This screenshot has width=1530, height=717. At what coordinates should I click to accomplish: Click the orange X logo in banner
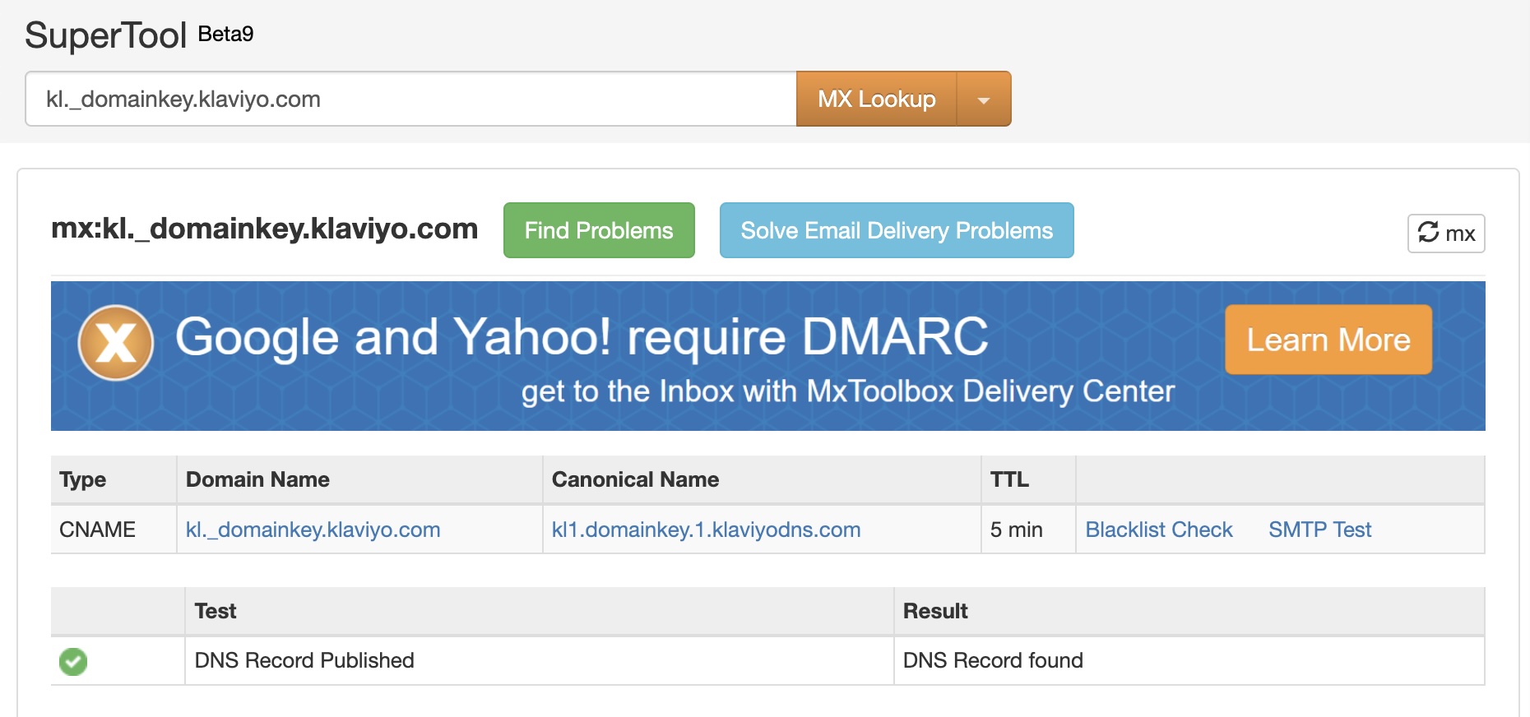(116, 342)
